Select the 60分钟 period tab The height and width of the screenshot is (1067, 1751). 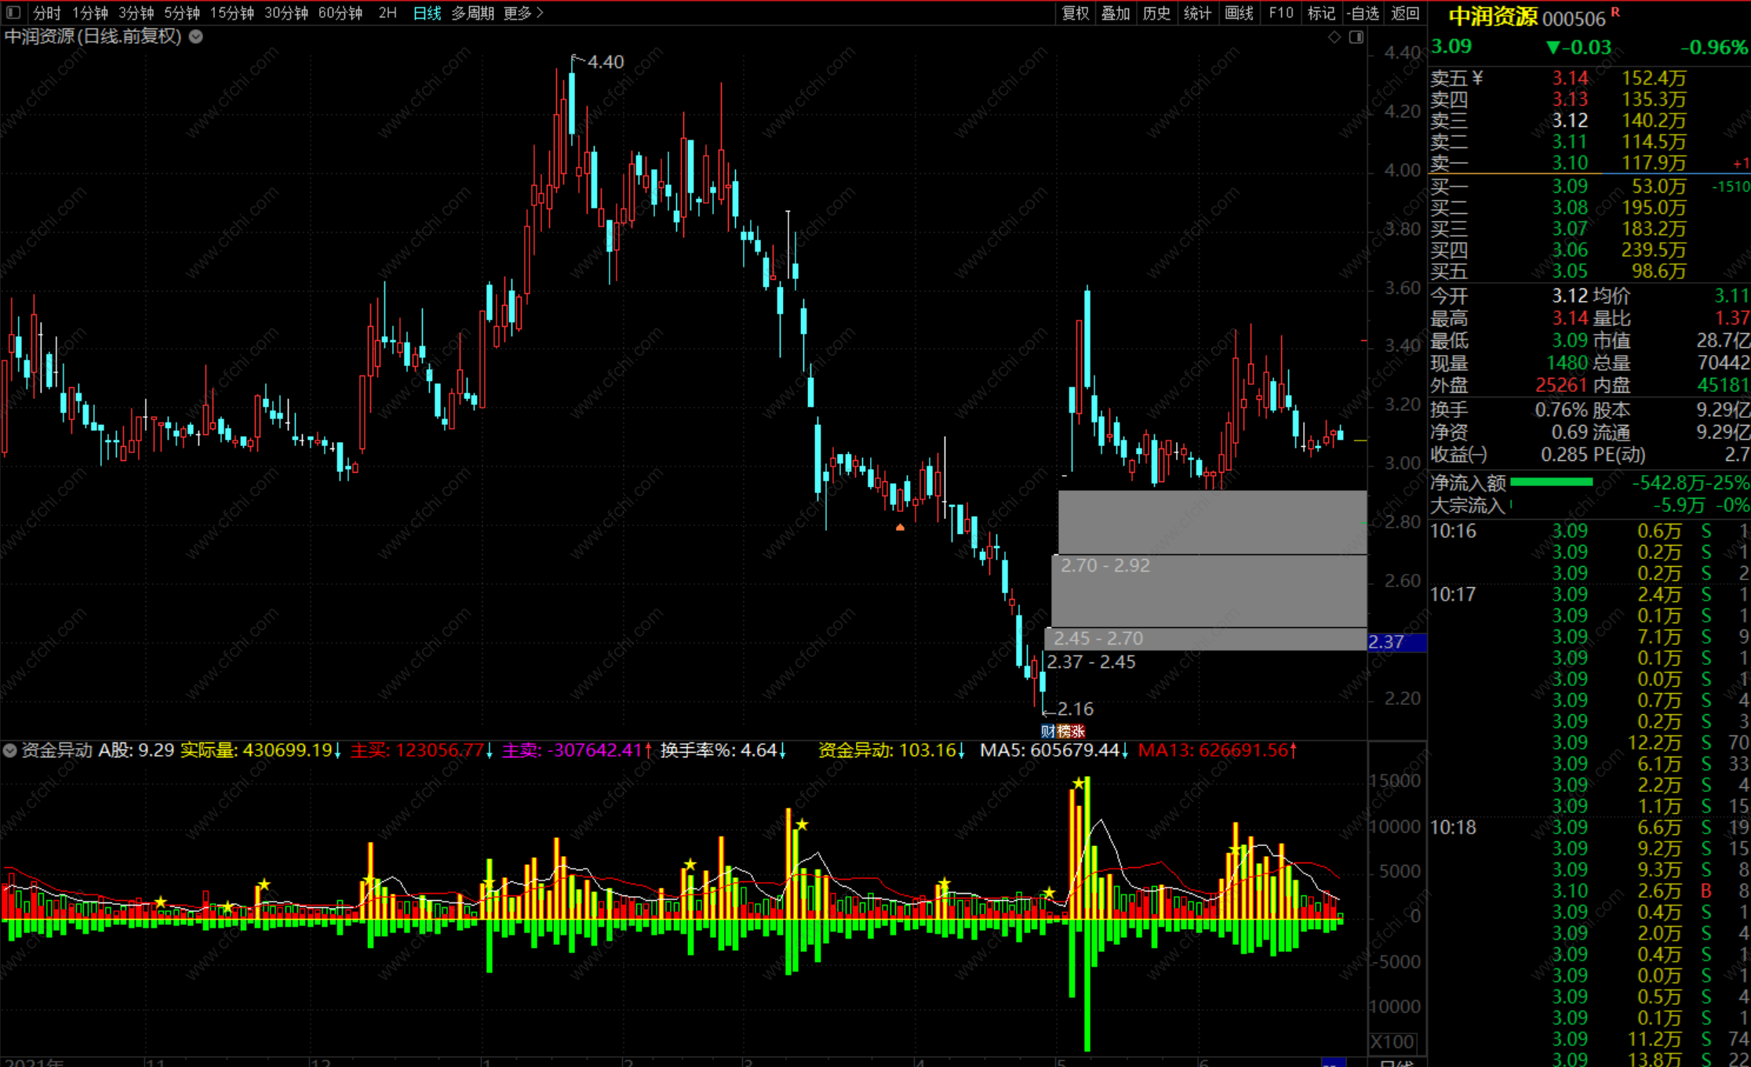tap(340, 13)
